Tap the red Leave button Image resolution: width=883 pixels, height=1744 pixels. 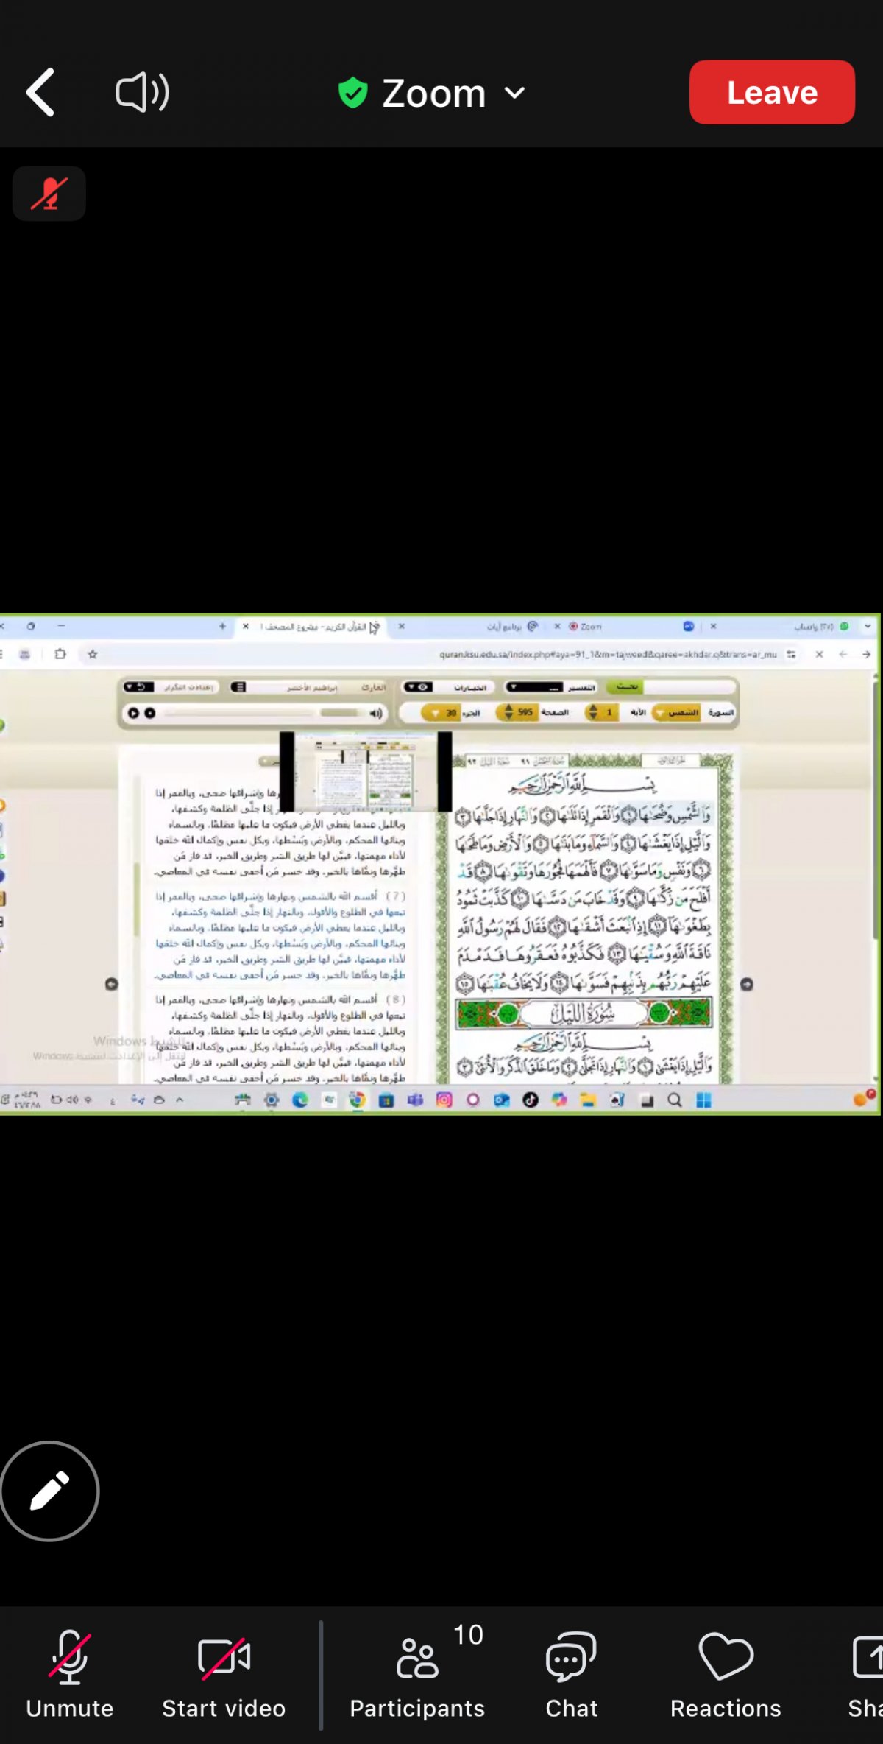(x=772, y=92)
